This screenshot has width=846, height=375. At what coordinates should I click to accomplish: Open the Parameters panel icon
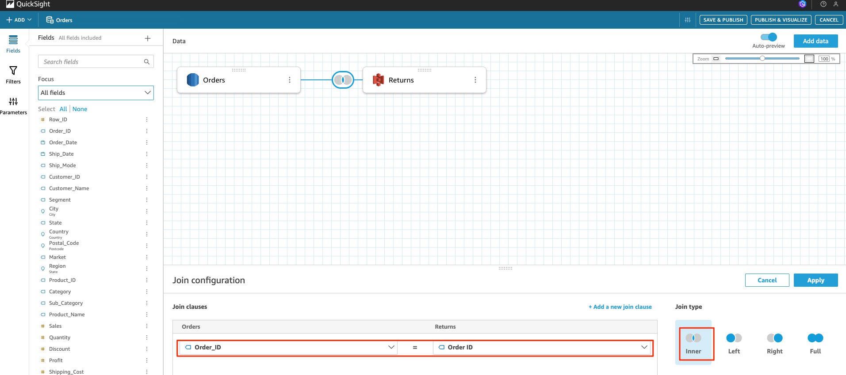(x=13, y=101)
